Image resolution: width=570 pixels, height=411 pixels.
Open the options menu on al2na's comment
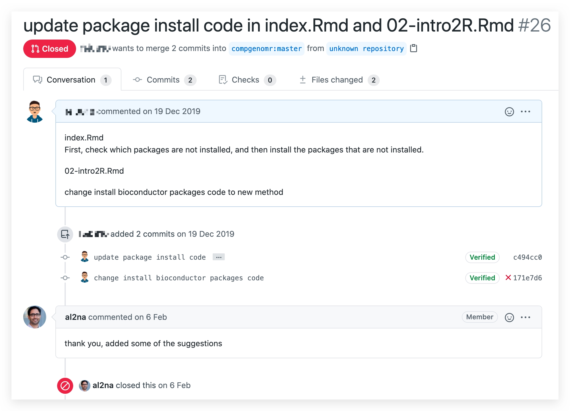click(525, 317)
